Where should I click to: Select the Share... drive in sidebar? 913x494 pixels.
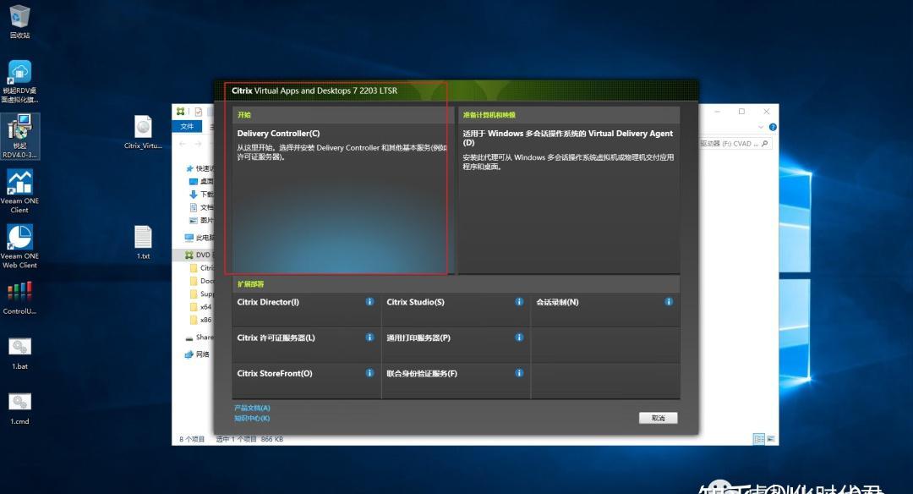pos(200,337)
